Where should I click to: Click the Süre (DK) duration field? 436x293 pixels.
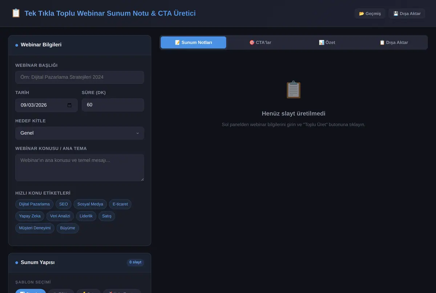(x=113, y=105)
